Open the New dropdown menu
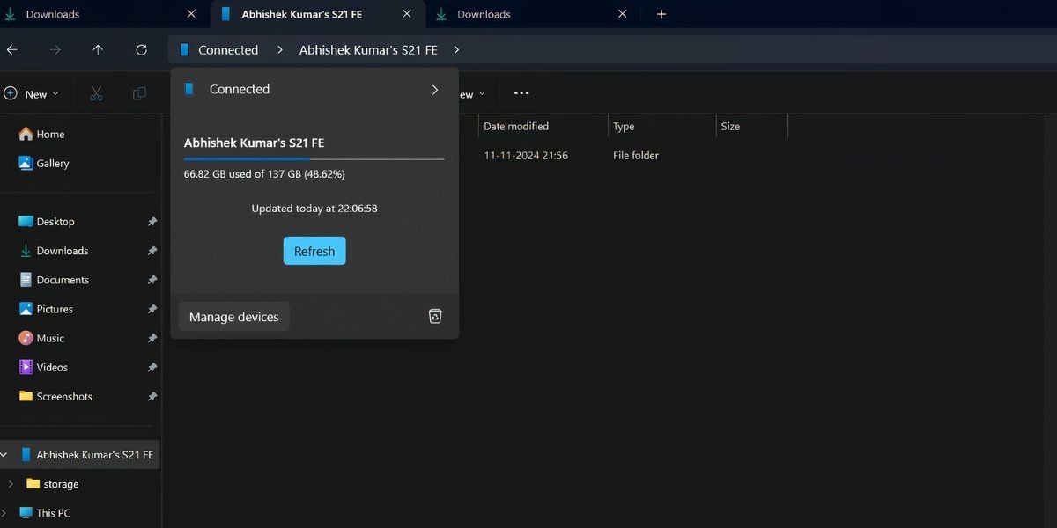The image size is (1057, 528). [32, 94]
